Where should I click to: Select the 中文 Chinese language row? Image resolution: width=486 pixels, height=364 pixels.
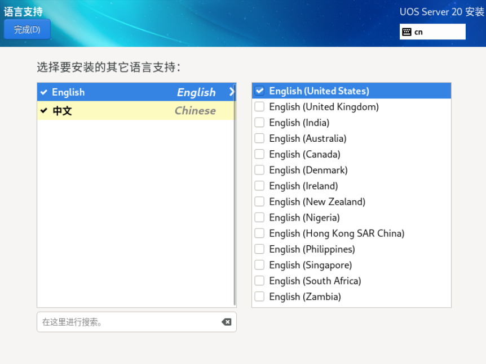tap(136, 111)
